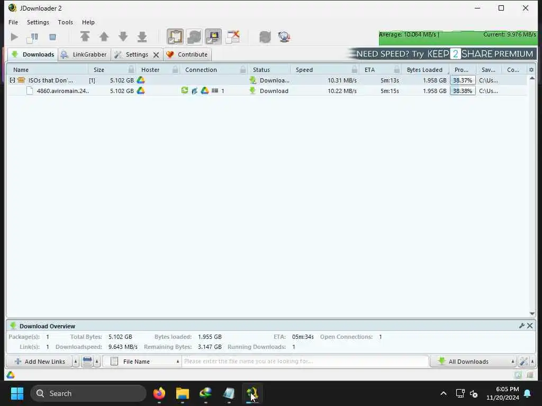Toggle the Speed column lock icon
The width and height of the screenshot is (542, 406).
click(354, 70)
